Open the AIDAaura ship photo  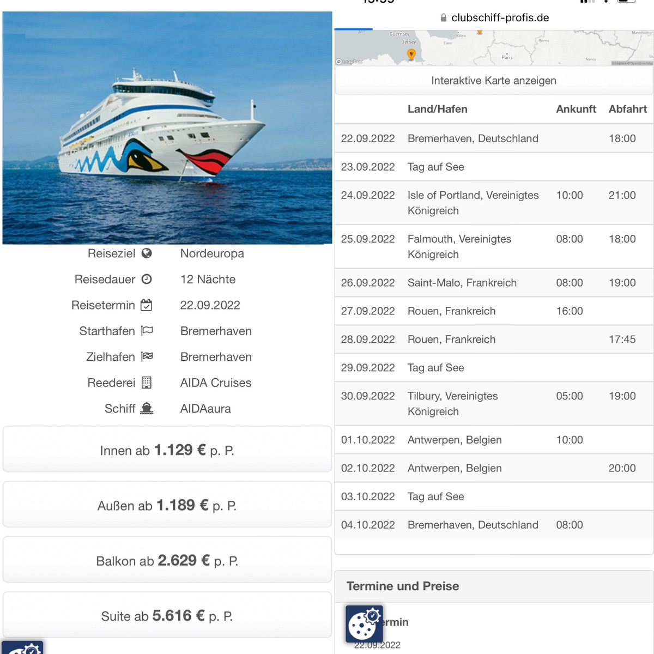click(x=167, y=128)
